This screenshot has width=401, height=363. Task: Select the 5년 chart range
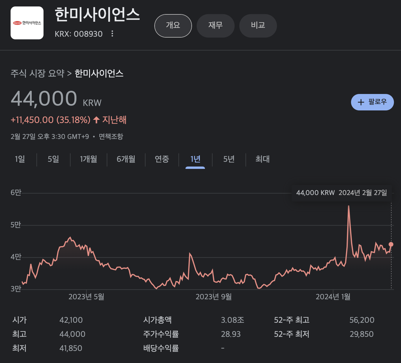(229, 159)
